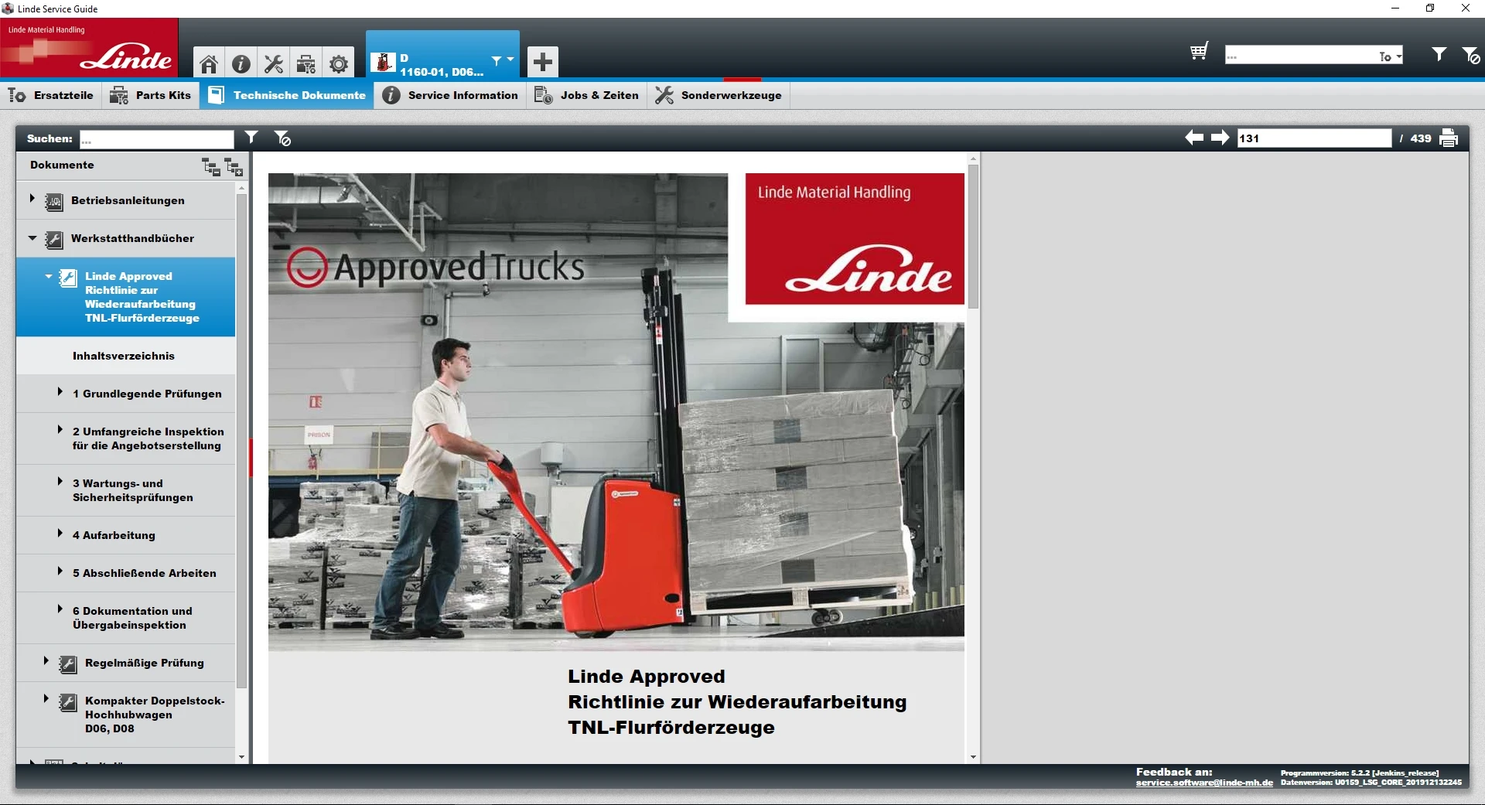Image resolution: width=1485 pixels, height=805 pixels.
Task: Open the shopping cart
Action: pos(1199,52)
